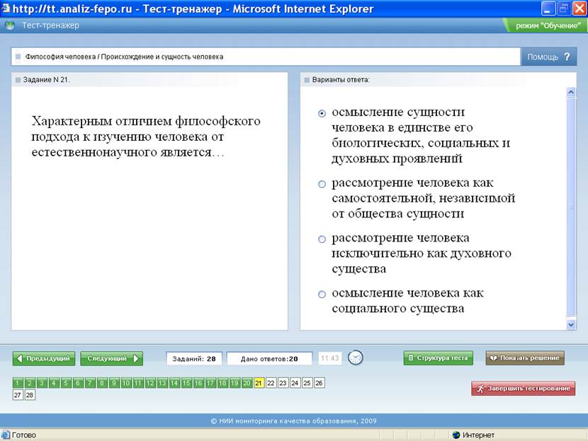The height and width of the screenshot is (441, 588).
Task: Jump to question 19
Action: (234, 383)
